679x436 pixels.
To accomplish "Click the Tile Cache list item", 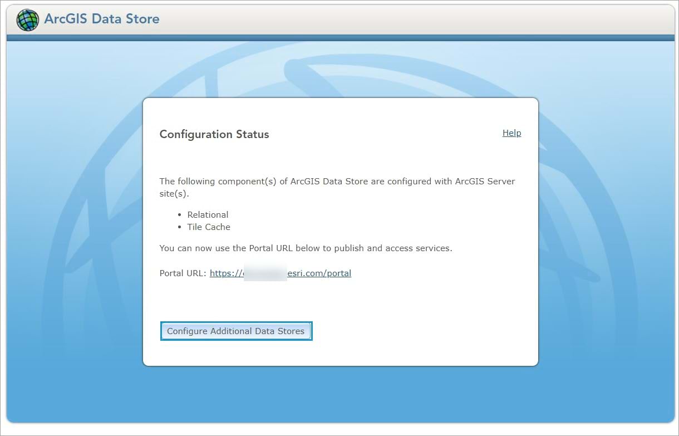I will point(209,227).
